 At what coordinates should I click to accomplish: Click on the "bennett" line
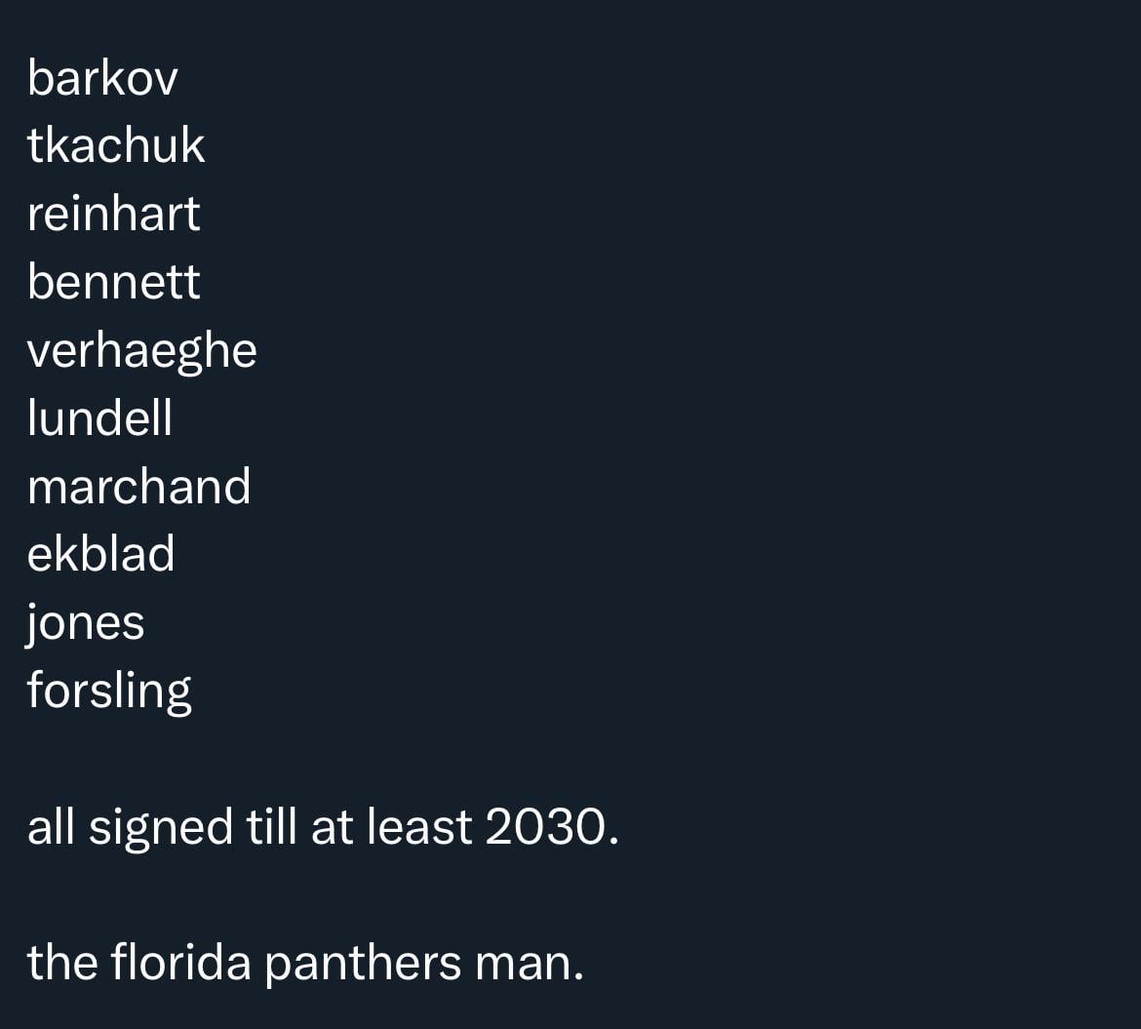(113, 282)
